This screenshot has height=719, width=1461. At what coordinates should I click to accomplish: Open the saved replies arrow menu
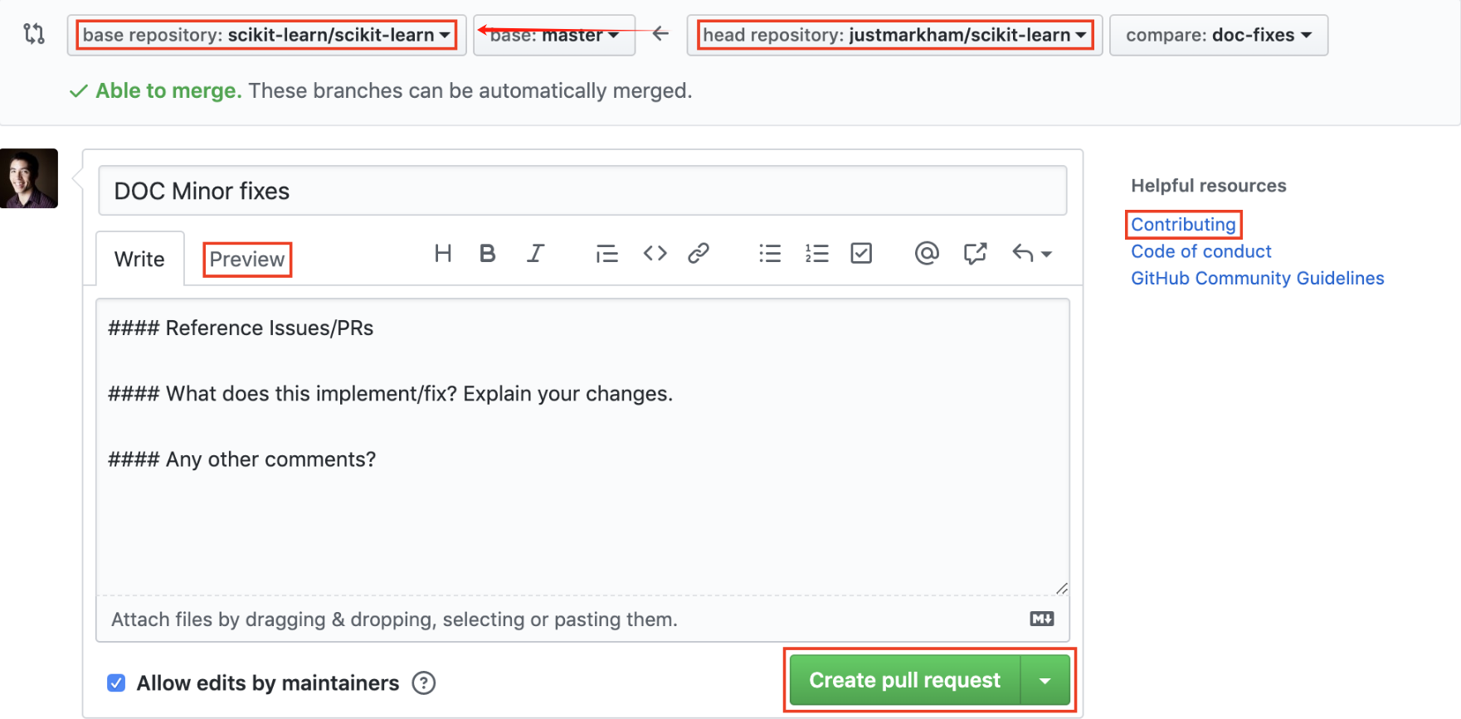tap(1032, 253)
